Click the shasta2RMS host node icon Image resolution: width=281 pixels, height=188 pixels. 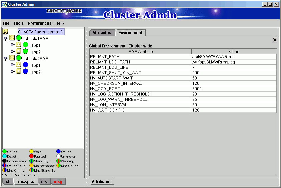(12, 58)
